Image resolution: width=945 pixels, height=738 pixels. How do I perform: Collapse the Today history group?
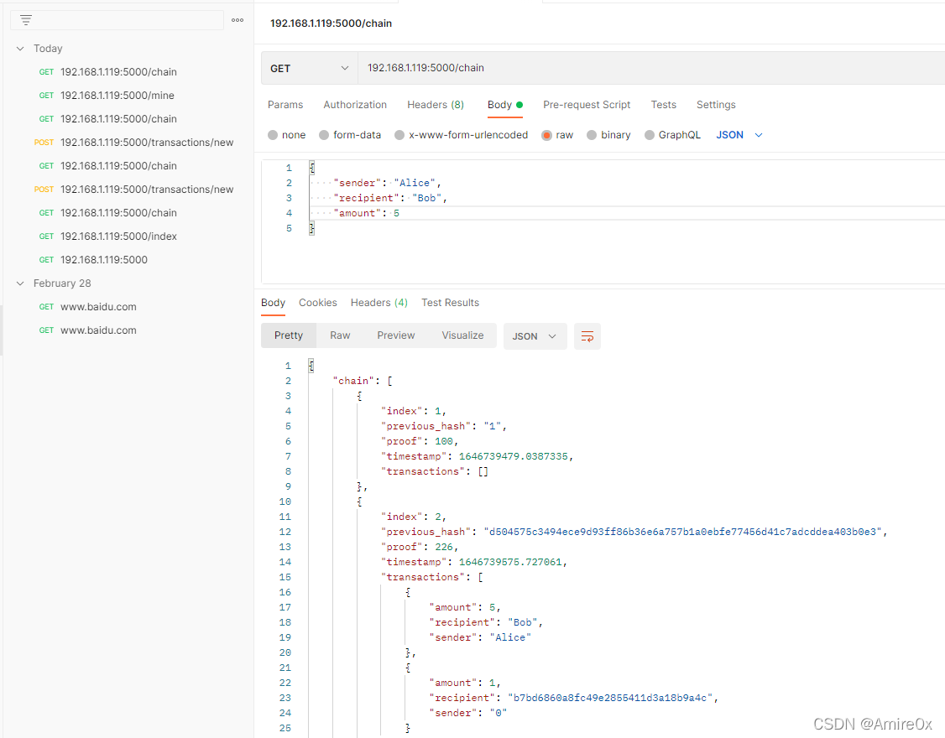20,48
